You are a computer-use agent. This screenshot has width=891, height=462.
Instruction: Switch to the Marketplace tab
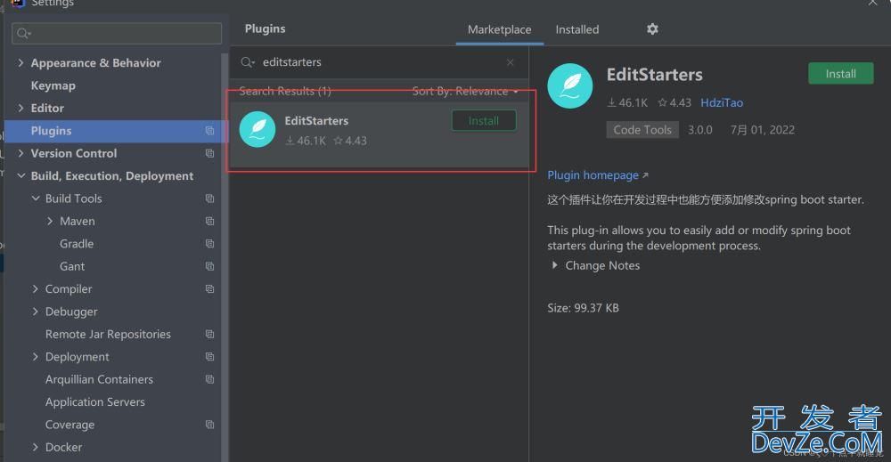(500, 29)
